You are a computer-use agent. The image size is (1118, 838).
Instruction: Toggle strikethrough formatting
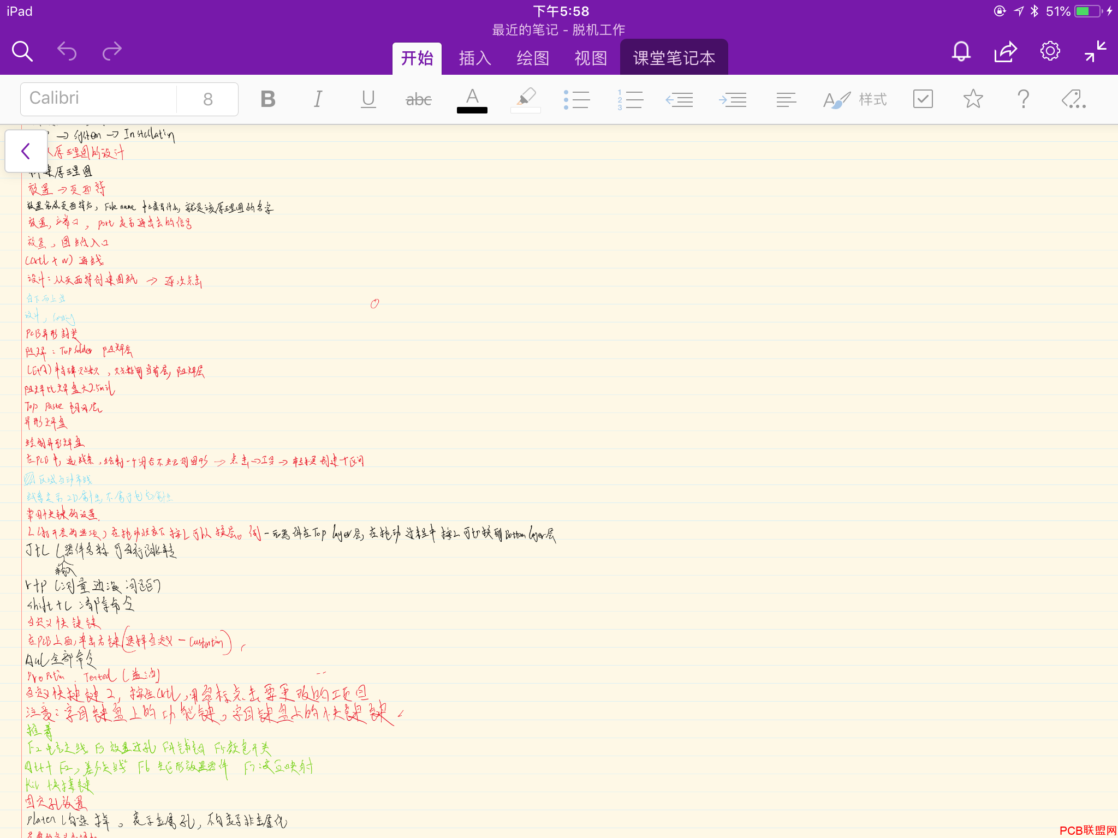(419, 99)
